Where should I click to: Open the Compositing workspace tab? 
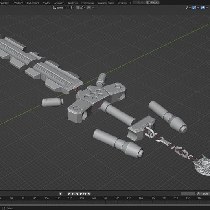(87, 3)
